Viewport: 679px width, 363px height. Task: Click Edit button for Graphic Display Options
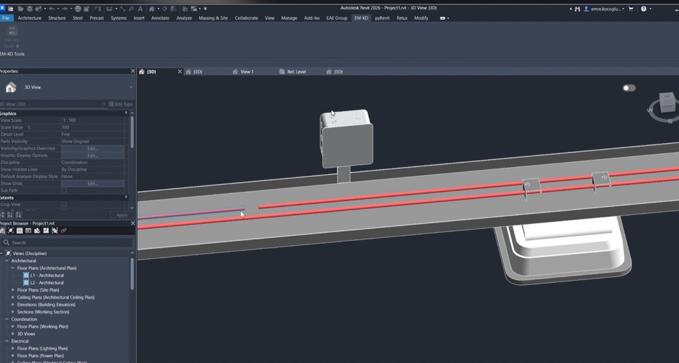(93, 155)
